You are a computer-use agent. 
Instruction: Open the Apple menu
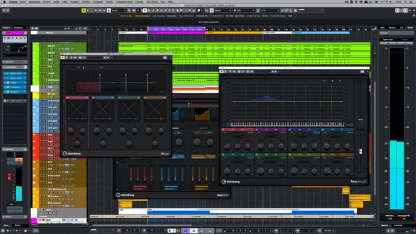[4, 2]
